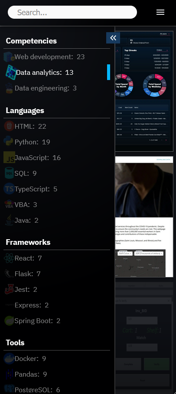Open the dashboard project thumbnail with donut charts
This screenshot has height=394, width=176.
click(144, 91)
